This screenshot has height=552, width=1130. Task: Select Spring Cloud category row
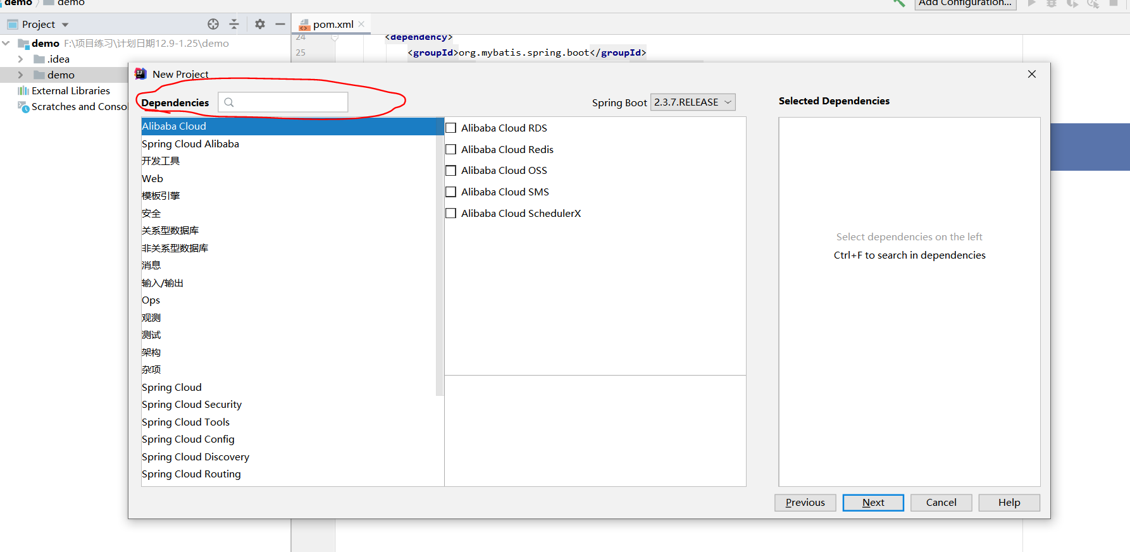click(x=289, y=387)
